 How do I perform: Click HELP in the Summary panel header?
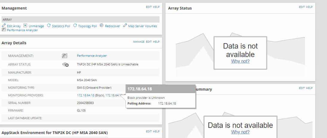pos(309,88)
